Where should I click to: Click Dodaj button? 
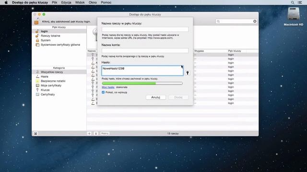(x=178, y=97)
